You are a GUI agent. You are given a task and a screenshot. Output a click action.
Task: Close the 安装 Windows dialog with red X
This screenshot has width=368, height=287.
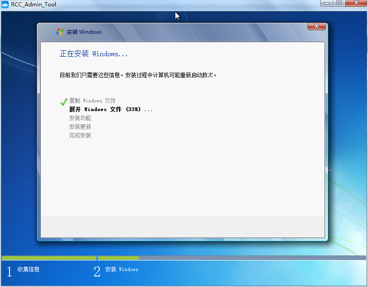[x=316, y=26]
